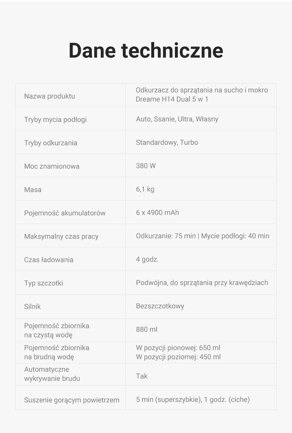
Task: Select the "Suszenie gorącym powietrzem" label
Action: (72, 400)
